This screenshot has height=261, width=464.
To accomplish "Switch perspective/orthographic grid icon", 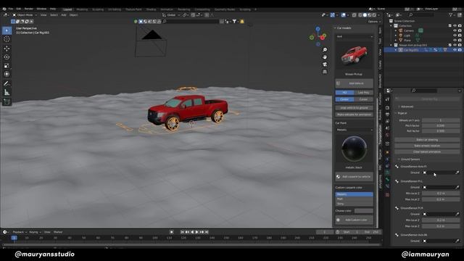I will tap(325, 72).
